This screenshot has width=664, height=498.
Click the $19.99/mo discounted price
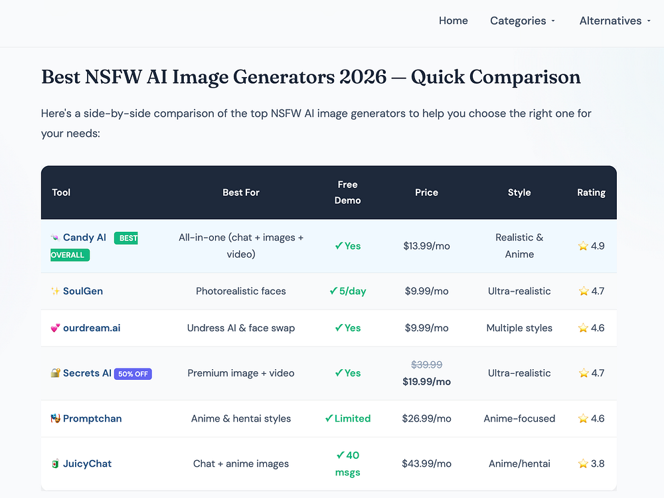[x=426, y=382]
